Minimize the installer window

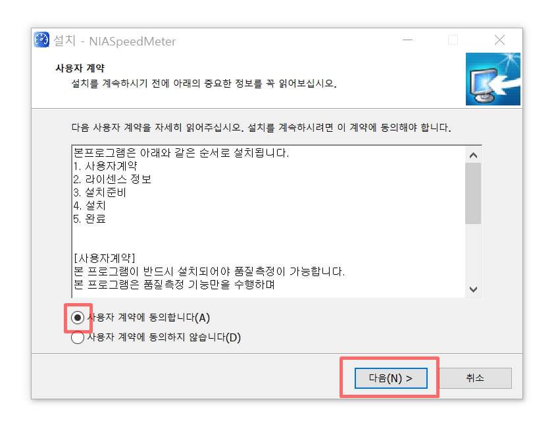point(407,40)
